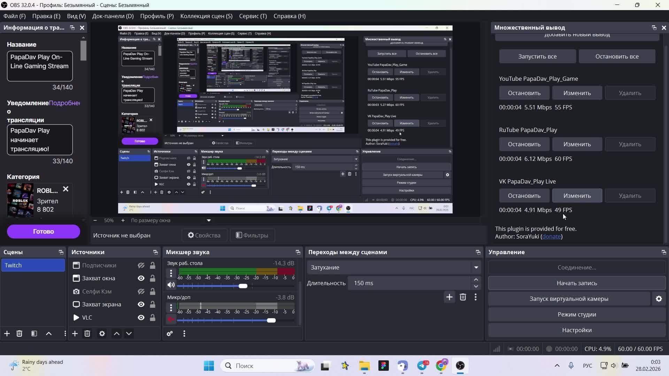Image resolution: width=669 pixels, height=376 pixels.
Task: Open advanced audio properties gear icon
Action: coord(170,334)
